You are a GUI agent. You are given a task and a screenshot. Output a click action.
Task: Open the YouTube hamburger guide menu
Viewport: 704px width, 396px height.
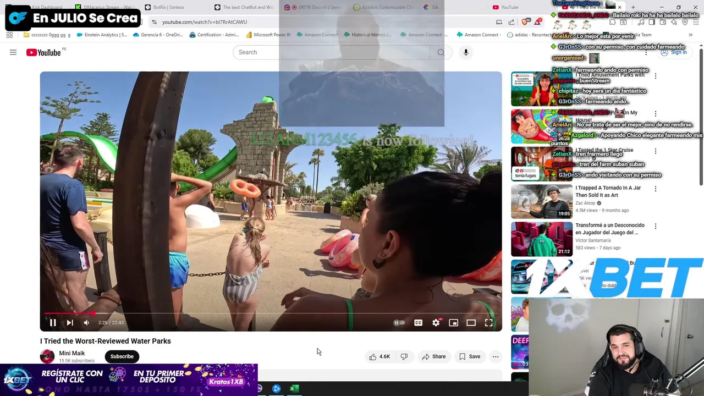click(13, 52)
